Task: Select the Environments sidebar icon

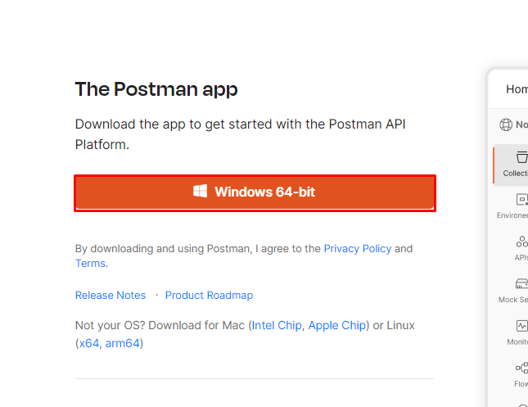Action: [521, 200]
